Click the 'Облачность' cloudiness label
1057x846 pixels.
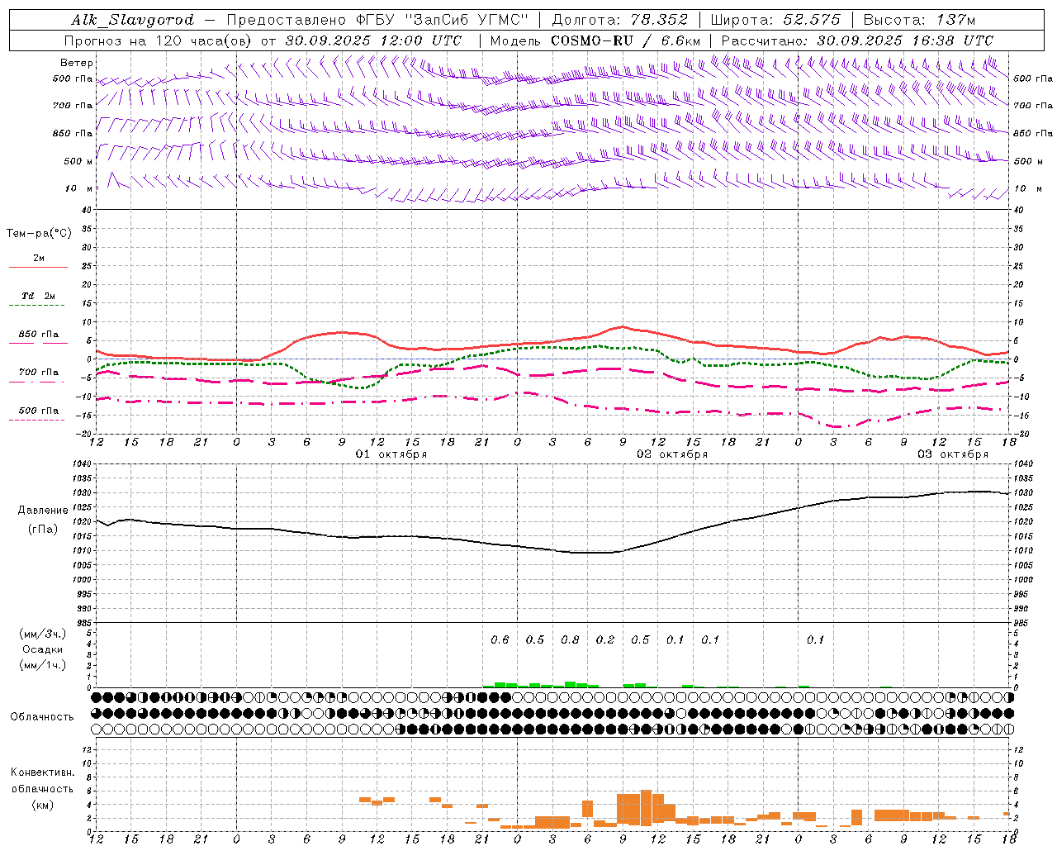(42, 717)
